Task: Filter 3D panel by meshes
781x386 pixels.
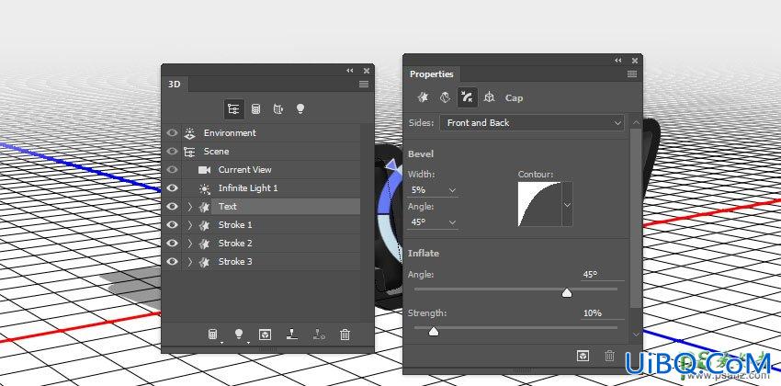Action: [x=255, y=108]
